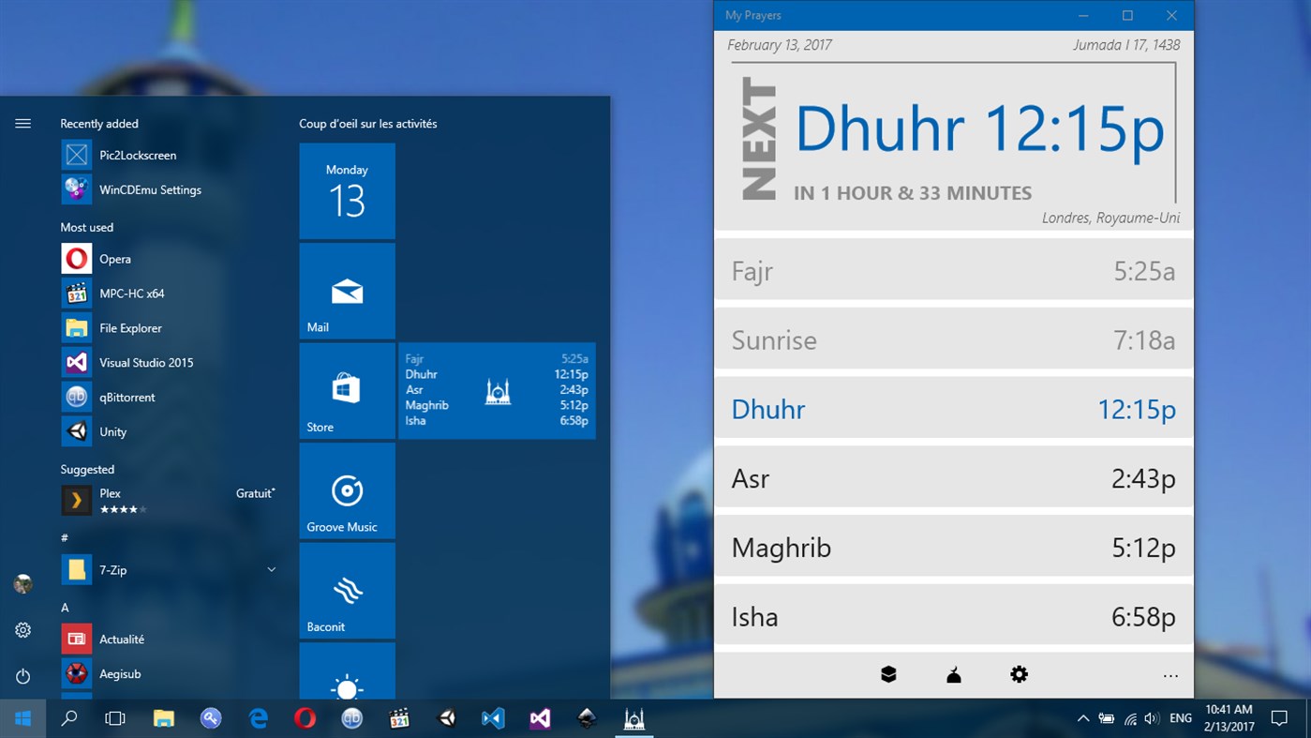Launch Opera from the taskbar
The image size is (1311, 738).
pyautogui.click(x=305, y=717)
